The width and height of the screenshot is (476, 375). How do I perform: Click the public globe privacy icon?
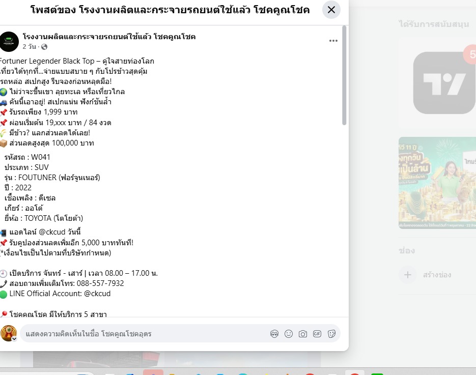(x=44, y=47)
